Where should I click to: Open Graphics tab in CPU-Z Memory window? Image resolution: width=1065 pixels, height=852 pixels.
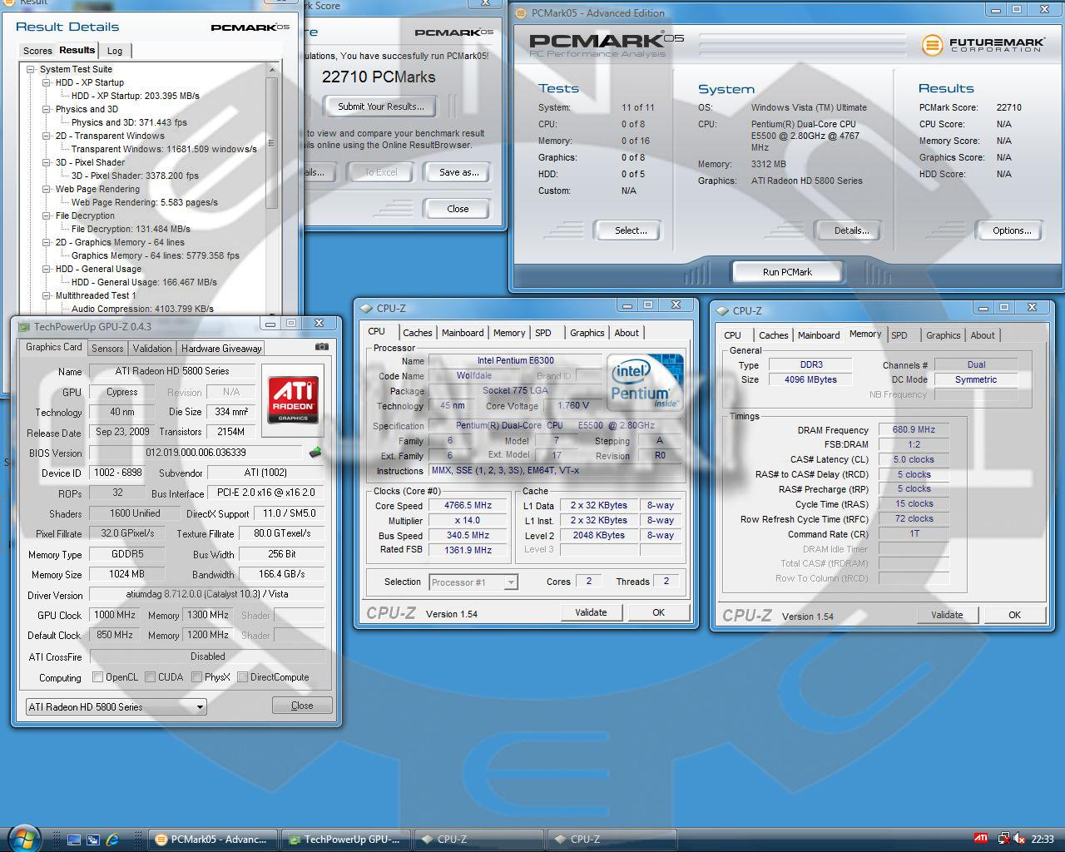(944, 335)
